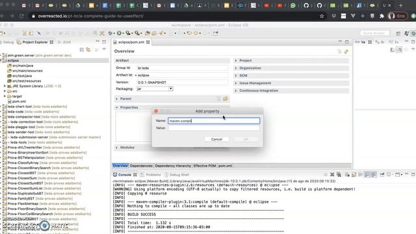Click the Open Perspective icon near Quick Access
The height and width of the screenshot is (234, 416).
click(398, 33)
